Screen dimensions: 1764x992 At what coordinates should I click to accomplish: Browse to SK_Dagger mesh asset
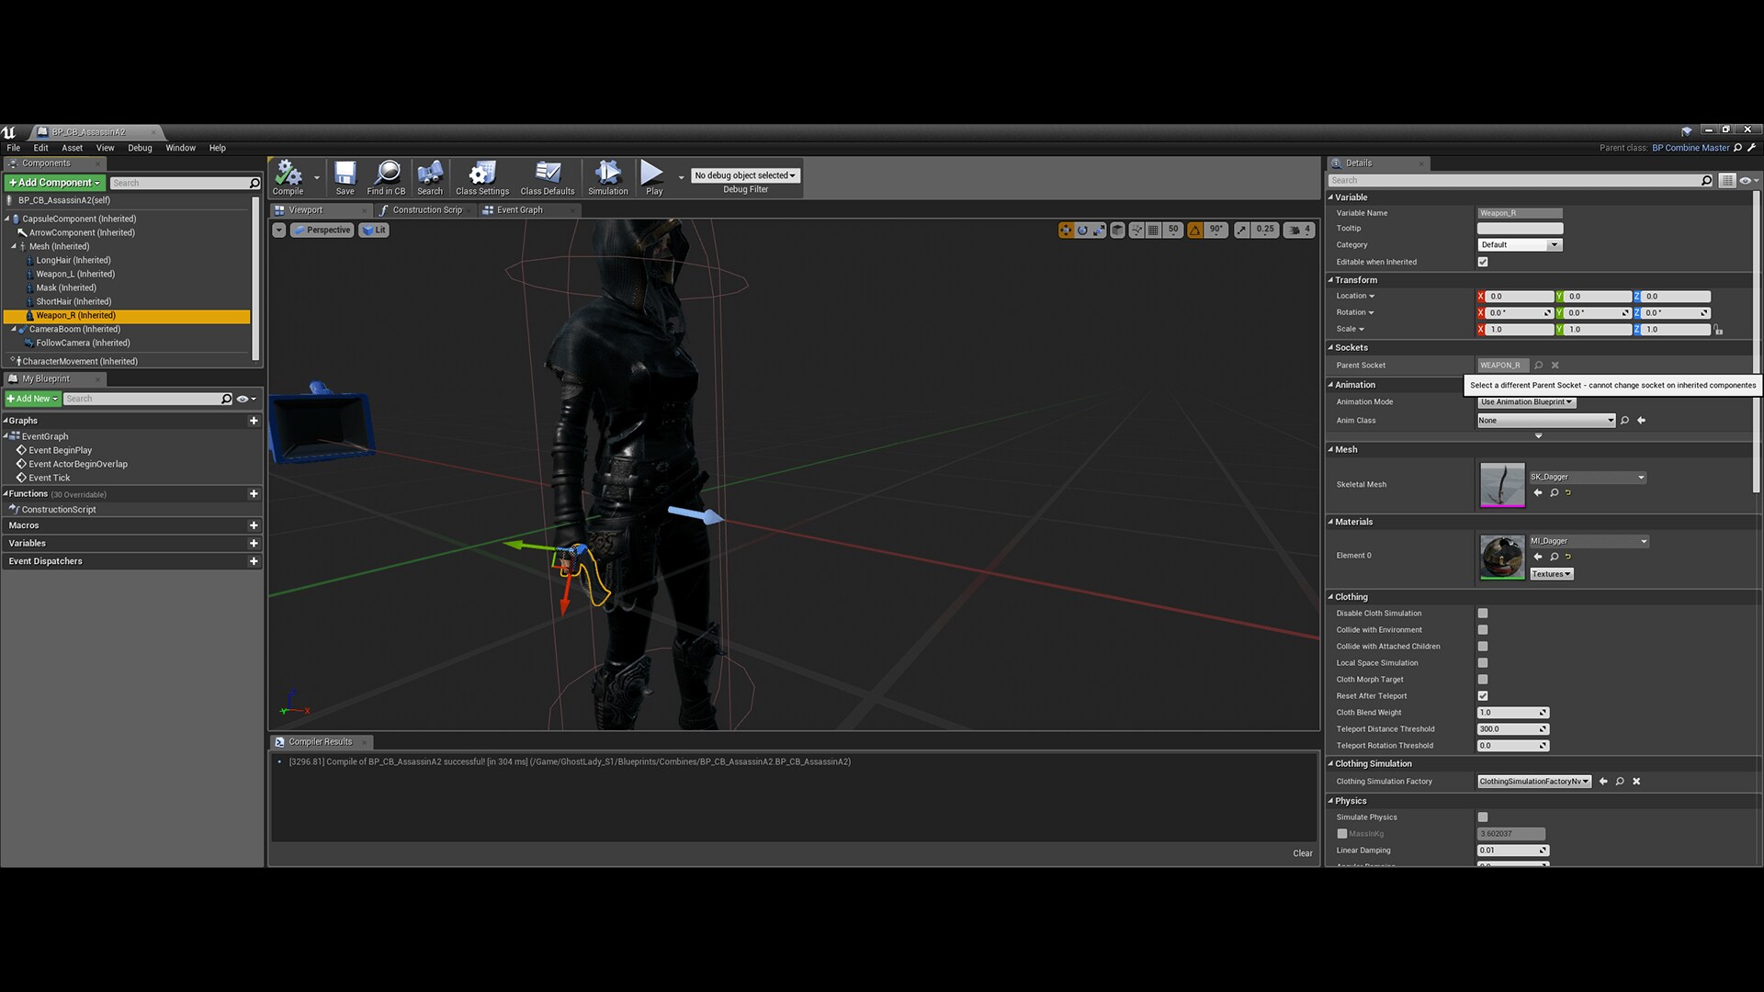[x=1555, y=493]
